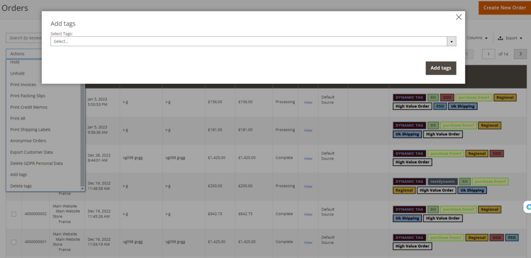Open the Actions dropdown
Viewport: 531px width, 258px height.
(x=24, y=54)
